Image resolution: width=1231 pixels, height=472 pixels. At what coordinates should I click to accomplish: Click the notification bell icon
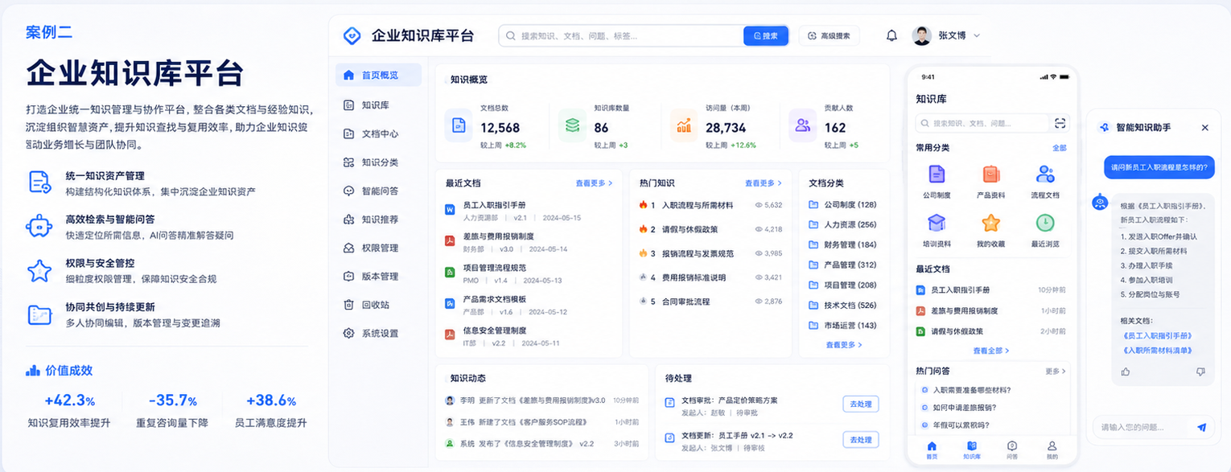coord(891,35)
